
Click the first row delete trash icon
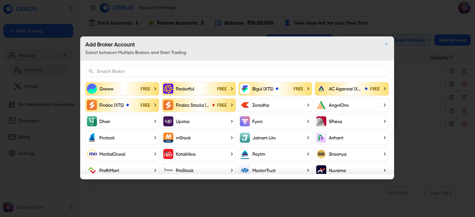464,71
